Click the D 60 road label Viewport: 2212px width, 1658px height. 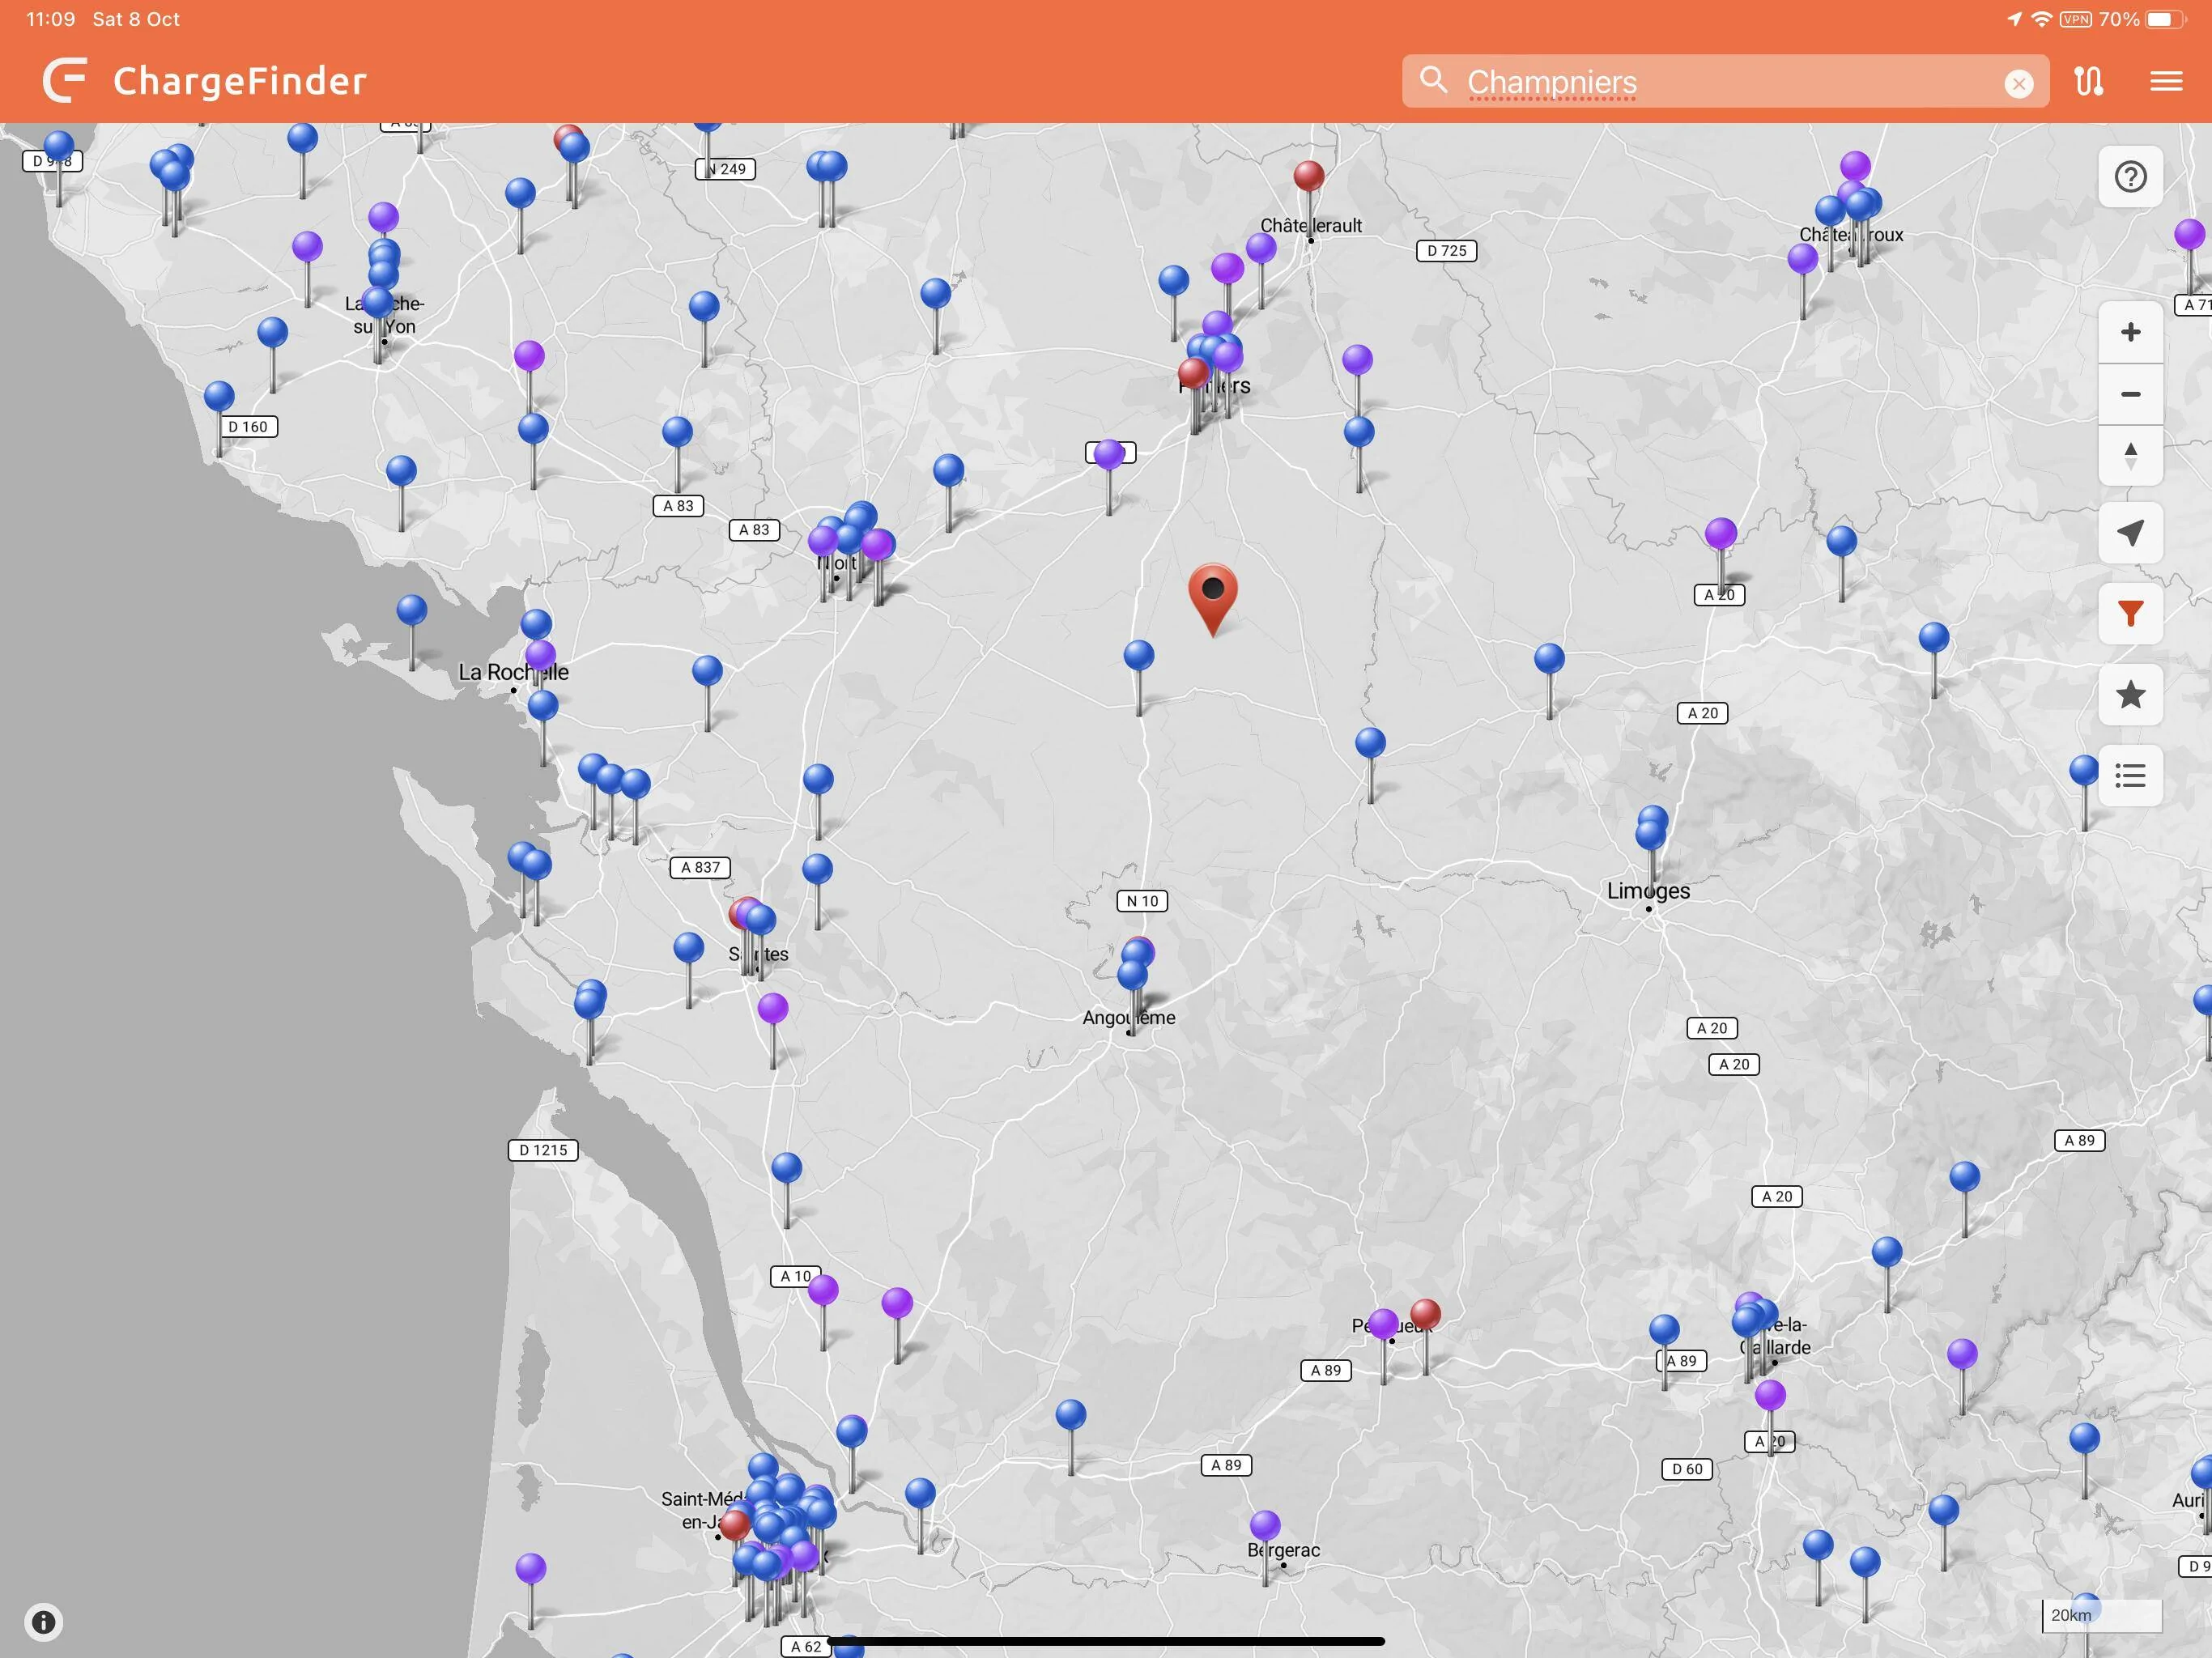tap(1687, 1469)
